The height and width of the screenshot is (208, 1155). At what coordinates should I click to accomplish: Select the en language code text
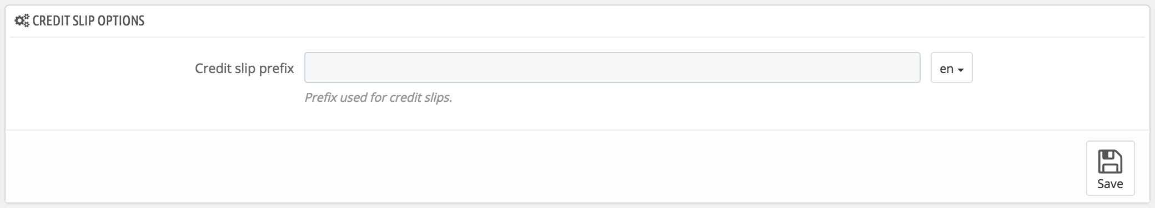click(x=946, y=69)
